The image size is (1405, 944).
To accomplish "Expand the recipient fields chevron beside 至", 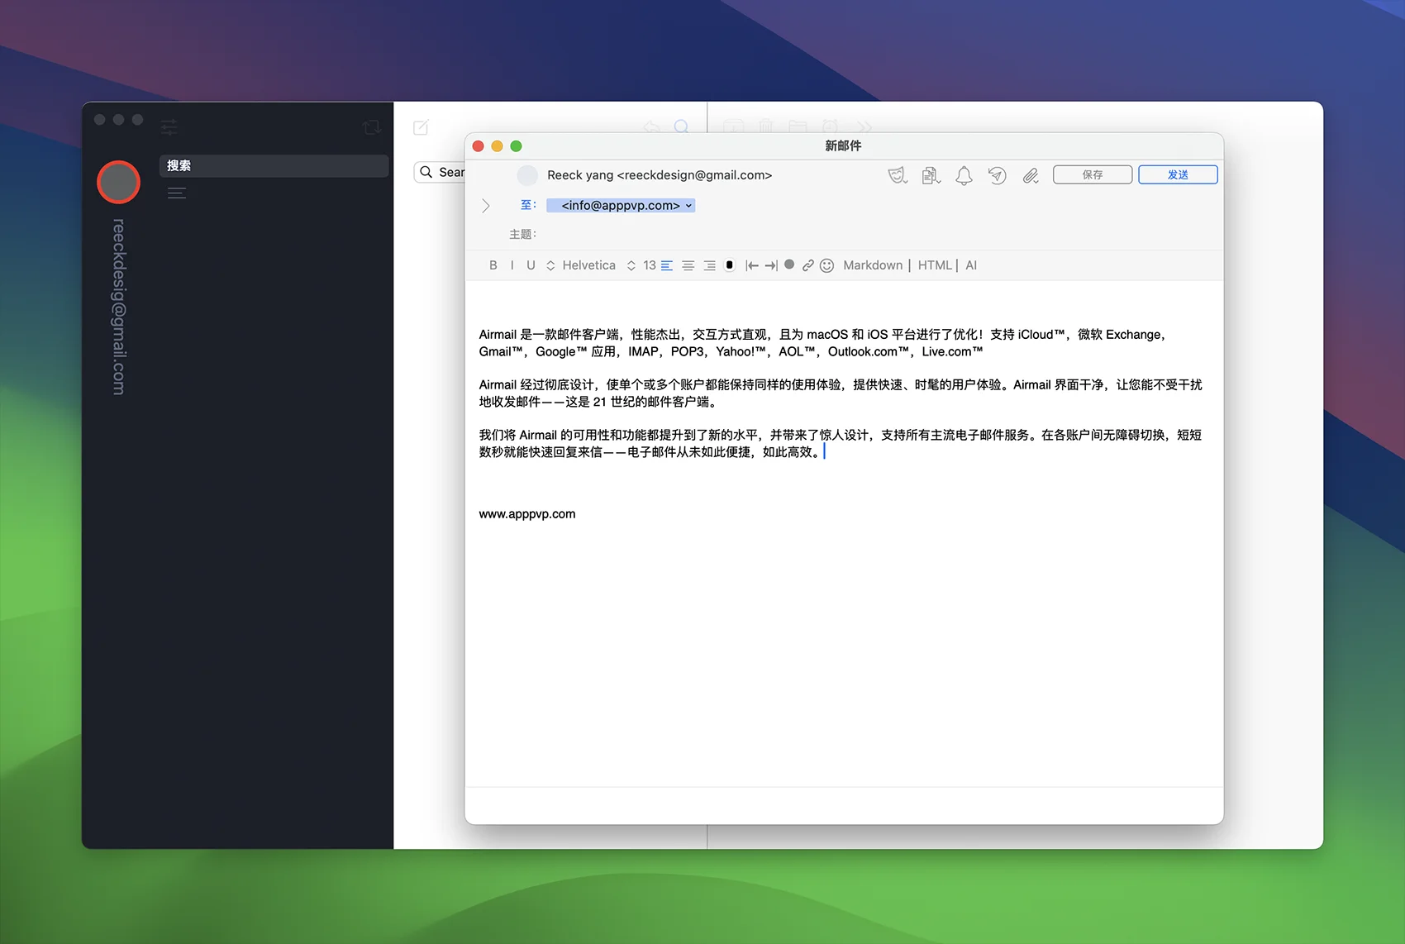I will (486, 206).
